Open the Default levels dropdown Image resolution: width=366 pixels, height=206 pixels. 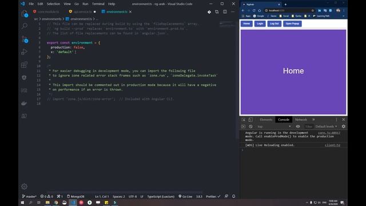coord(326,126)
